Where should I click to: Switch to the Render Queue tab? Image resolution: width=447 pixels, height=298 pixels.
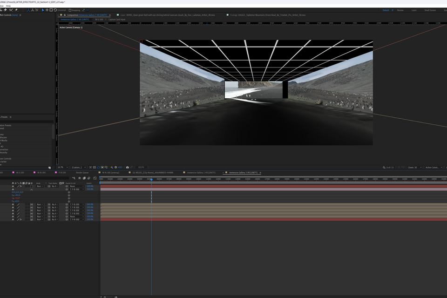[82, 173]
